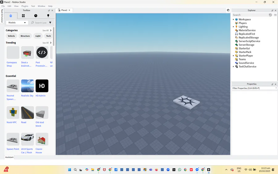Screen dimensions: 278x174
Task: Undock the Explorer panel
Action: pos(272,11)
